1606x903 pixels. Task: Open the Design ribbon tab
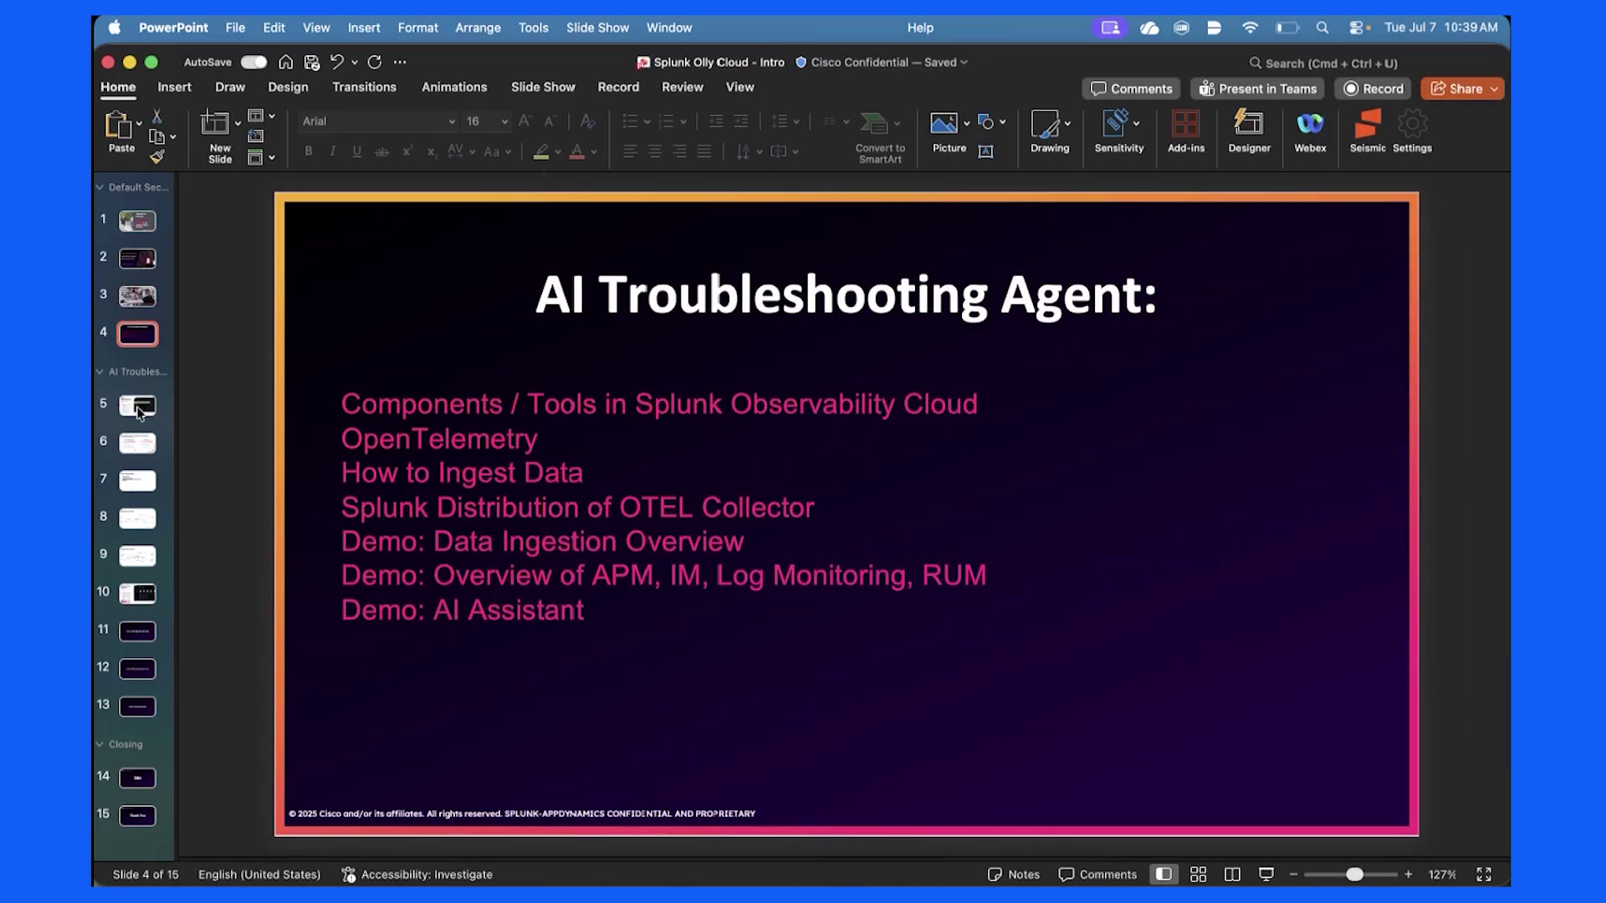288,87
